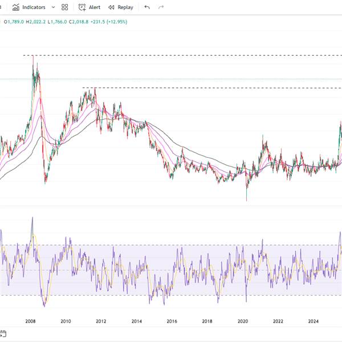The image size is (342, 342).
Task: Open the Indicators menu
Action: 29,7
